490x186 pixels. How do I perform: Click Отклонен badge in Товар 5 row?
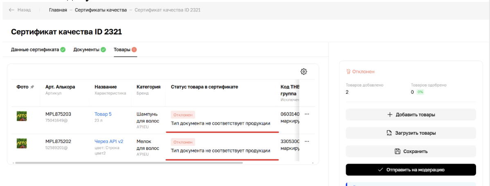[183, 115]
